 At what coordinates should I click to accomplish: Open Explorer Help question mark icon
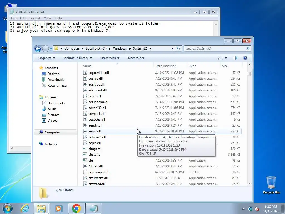[x=245, y=58]
